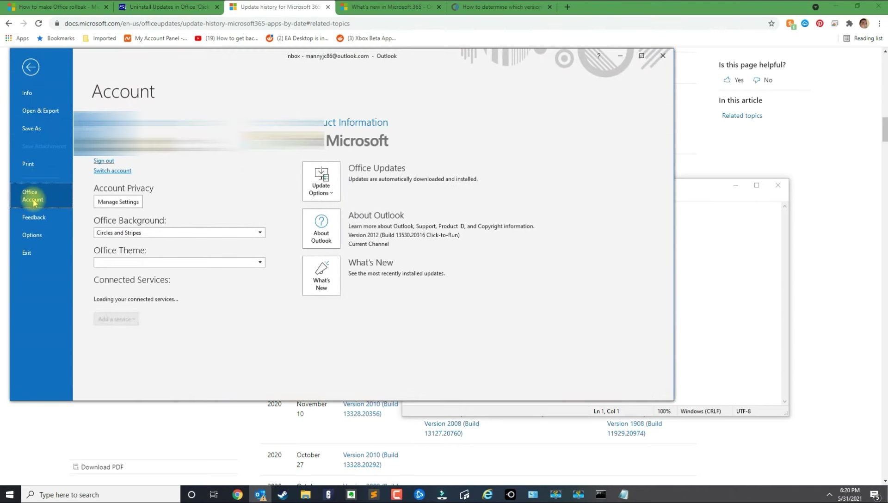Open the Imported bookmarks folder

[99, 38]
